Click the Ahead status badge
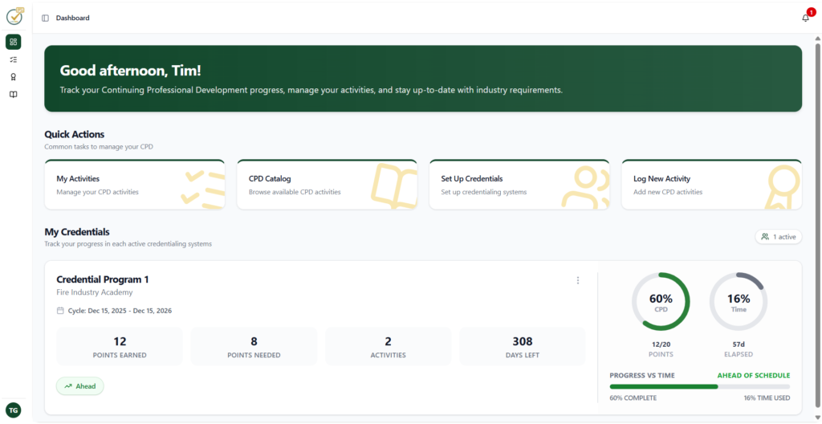 pyautogui.click(x=80, y=386)
